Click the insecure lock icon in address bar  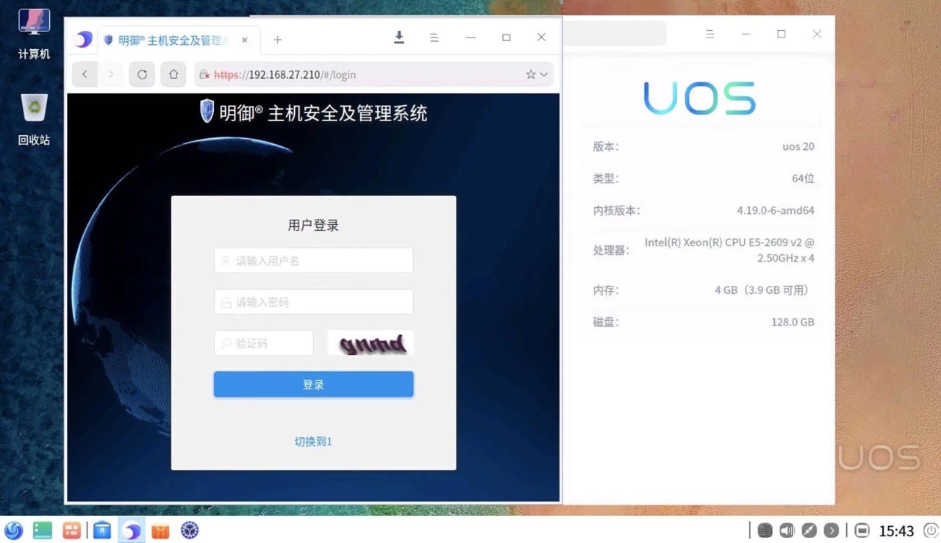[x=204, y=74]
